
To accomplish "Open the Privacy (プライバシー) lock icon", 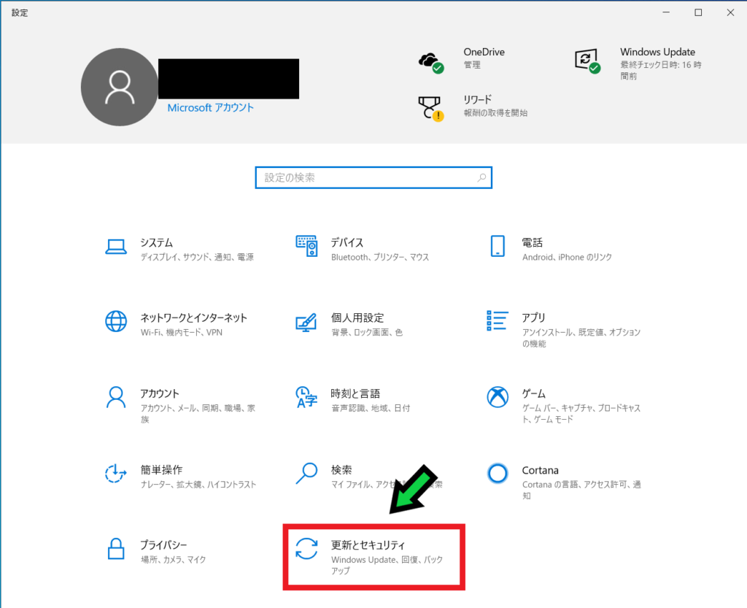I will click(116, 550).
